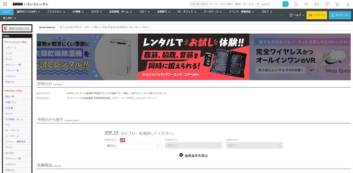The width and height of the screenshot is (353, 173).
Task: Open the 小カテゴリー dropdown
Action: (x=254, y=146)
